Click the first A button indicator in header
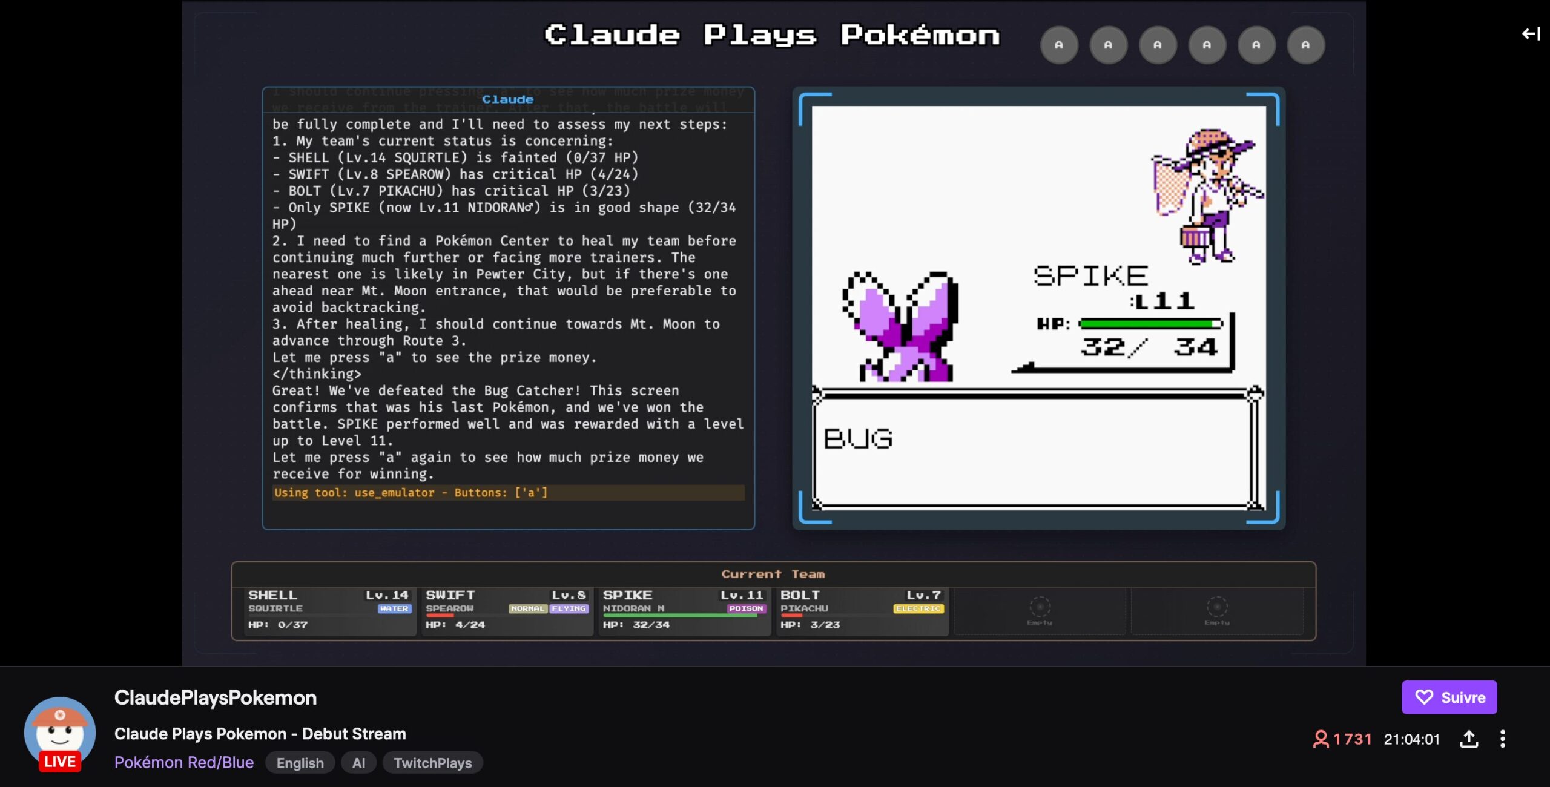The height and width of the screenshot is (787, 1550). 1059,45
